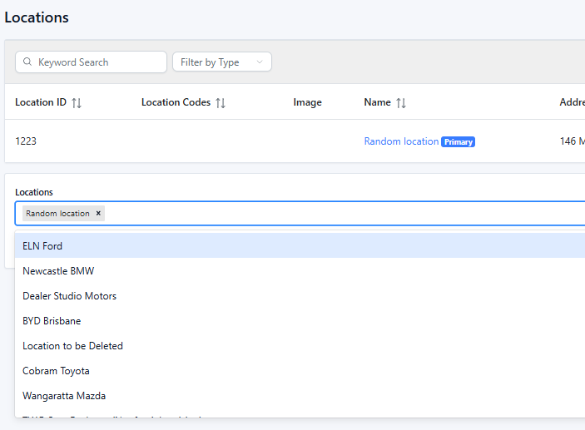585x430 pixels.
Task: Select ELN Ford from the list
Action: click(42, 246)
